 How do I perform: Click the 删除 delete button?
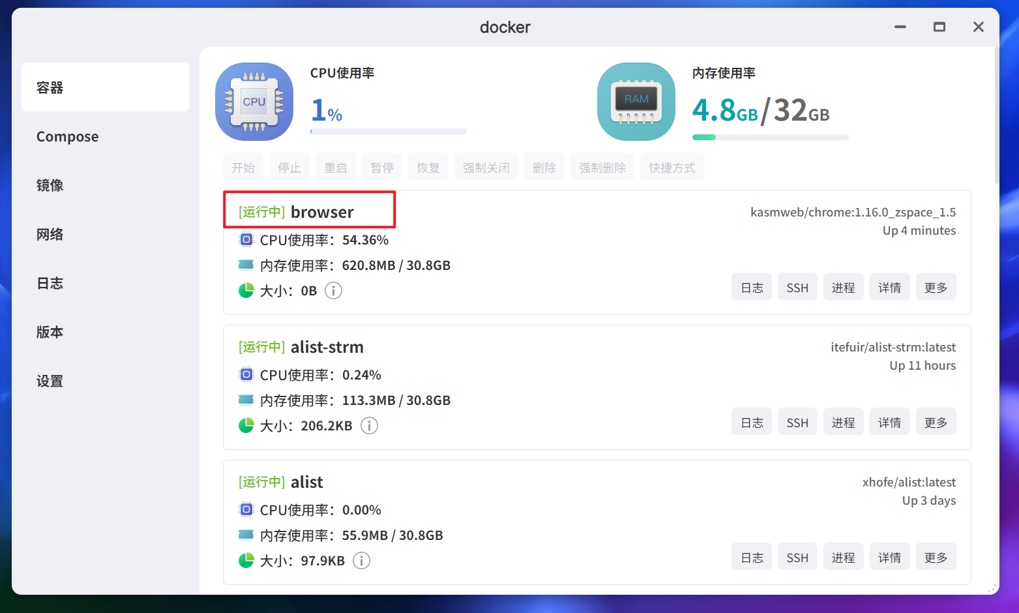click(544, 168)
